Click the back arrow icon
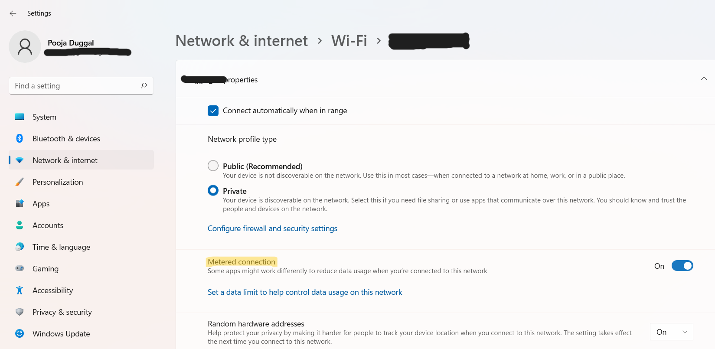Screen dimensions: 715x349 [x=13, y=13]
